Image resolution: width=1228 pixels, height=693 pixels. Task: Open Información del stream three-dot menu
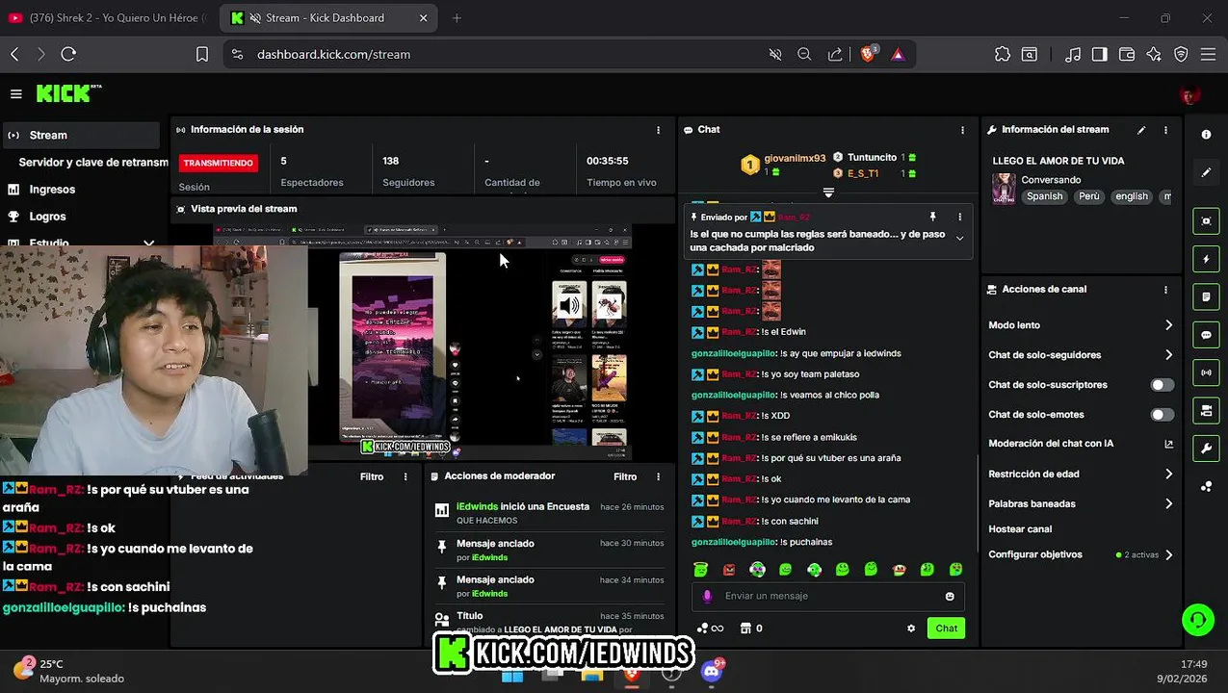point(1165,130)
